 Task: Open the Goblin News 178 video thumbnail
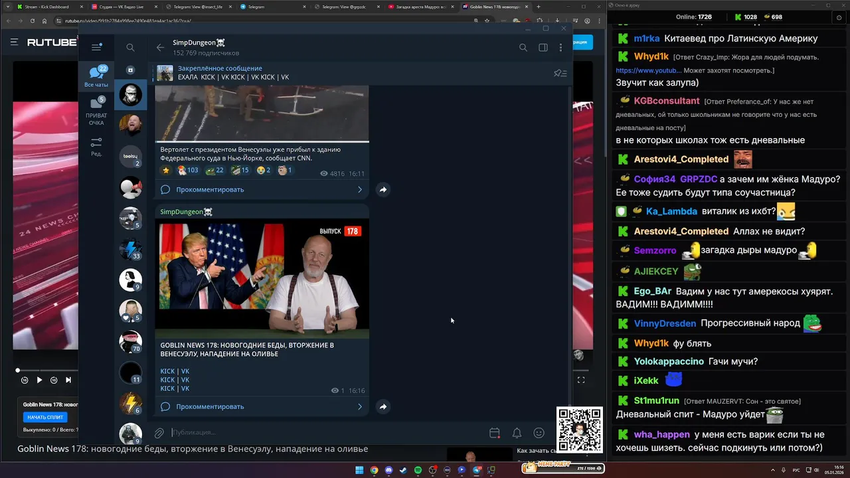coord(262,278)
